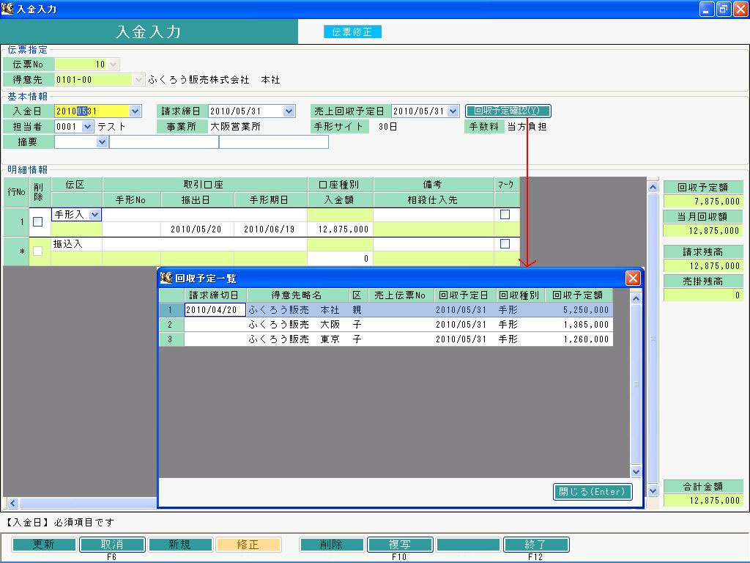
Task: Tick the 削除 checkbox in the new row
Action: click(38, 251)
